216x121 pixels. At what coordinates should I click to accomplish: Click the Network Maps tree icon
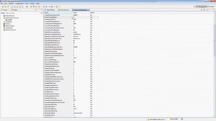coord(4,26)
